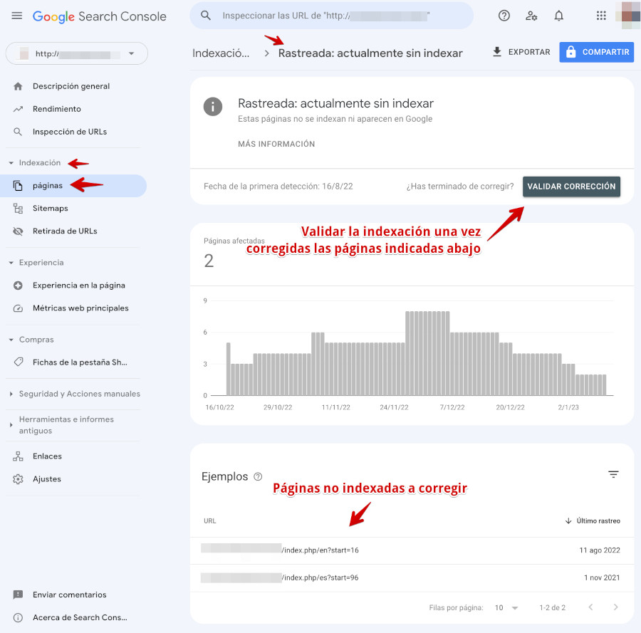Click the Experiencia en la página plus icon
Viewport: 641px width, 633px height.
click(18, 286)
